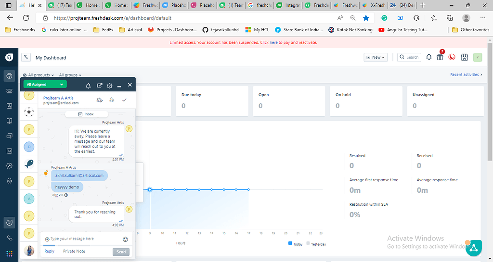
Task: Open the Projteam A Artis contact name
Action: click(58, 98)
